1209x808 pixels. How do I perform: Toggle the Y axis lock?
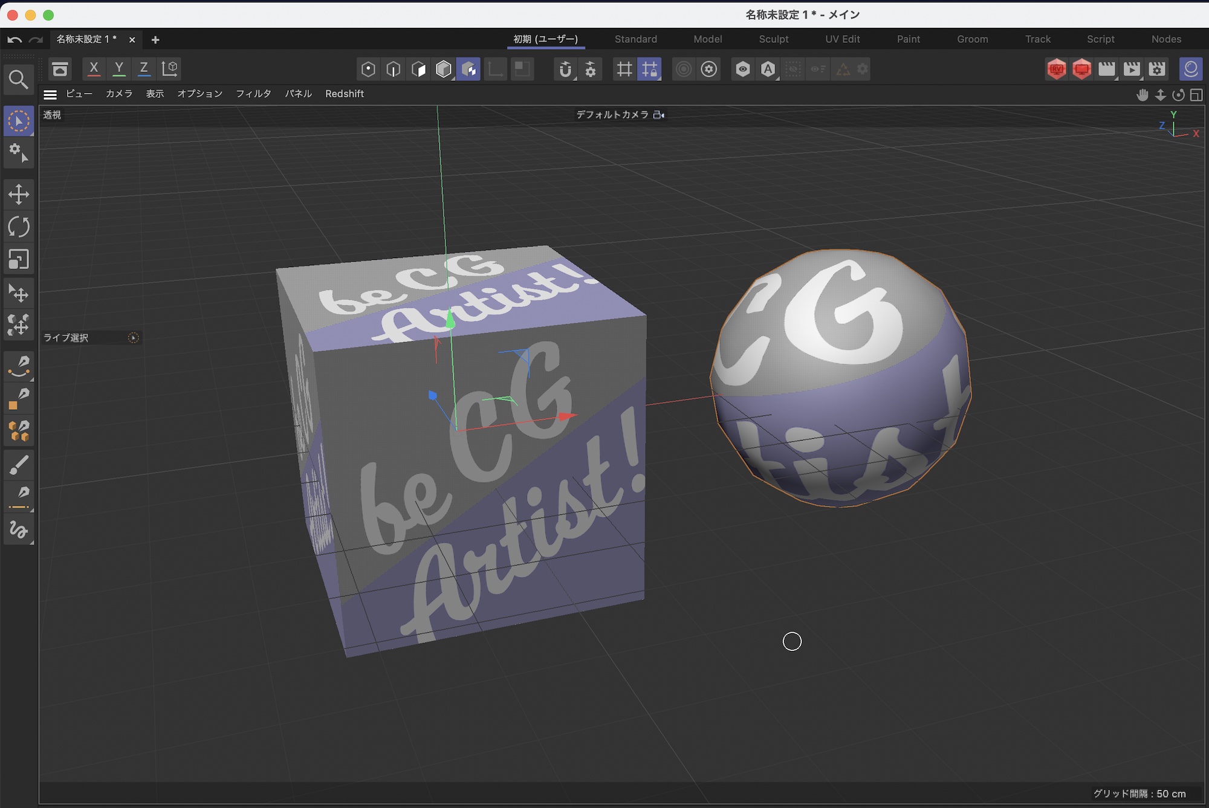(x=119, y=69)
